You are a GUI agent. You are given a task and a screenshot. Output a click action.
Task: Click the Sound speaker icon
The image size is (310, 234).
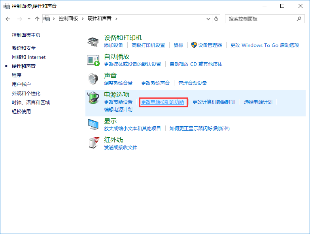click(x=93, y=79)
